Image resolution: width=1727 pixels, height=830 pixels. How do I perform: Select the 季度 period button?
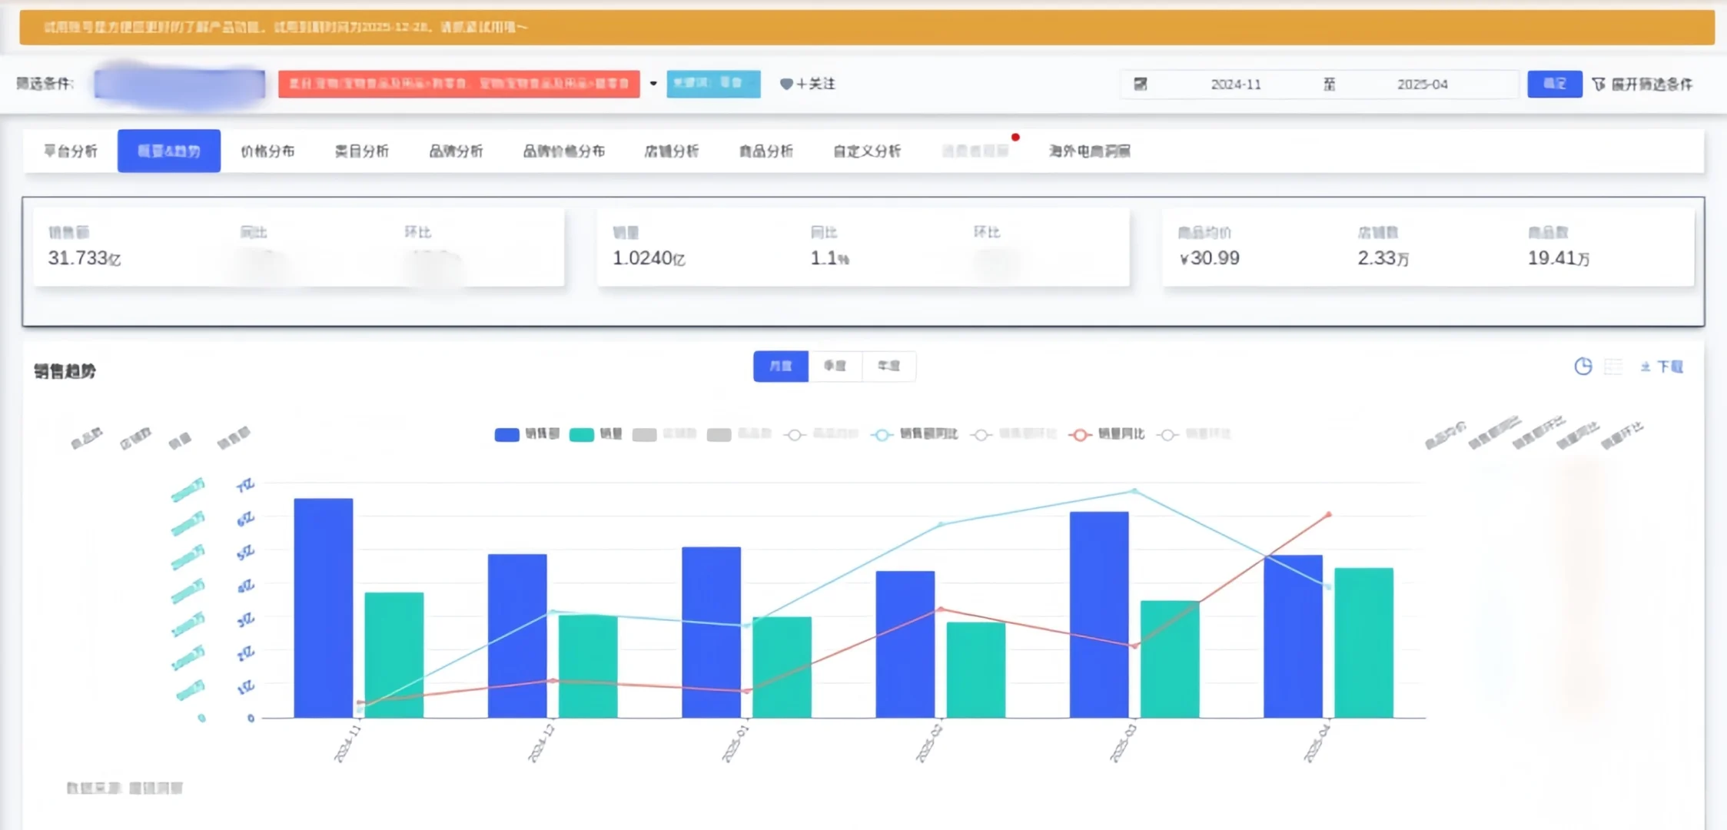click(x=835, y=366)
